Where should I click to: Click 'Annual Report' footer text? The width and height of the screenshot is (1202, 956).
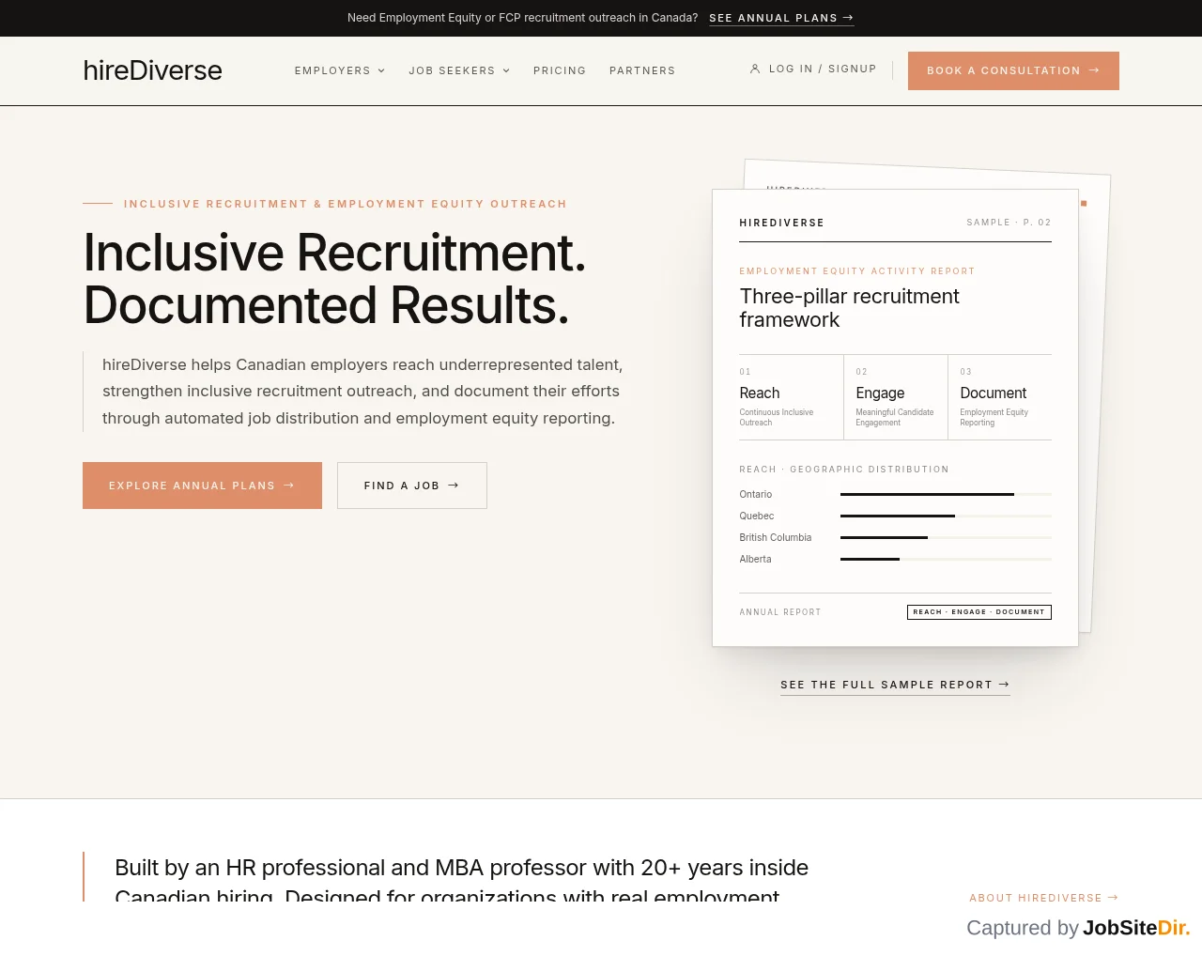point(779,612)
